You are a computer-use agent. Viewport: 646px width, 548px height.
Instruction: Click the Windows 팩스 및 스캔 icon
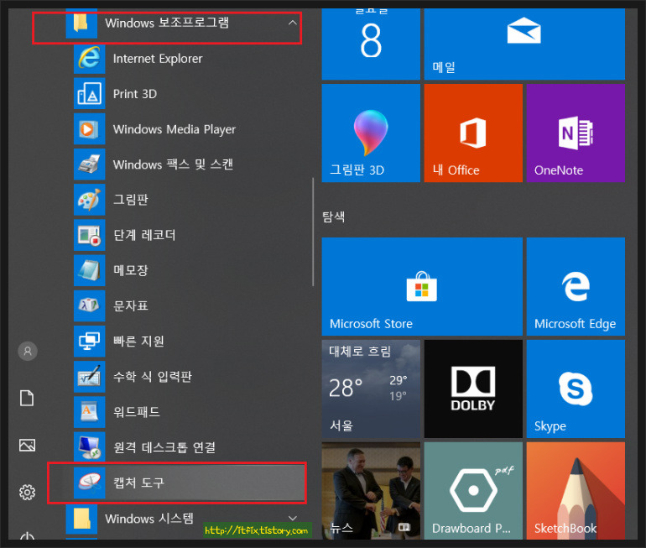point(89,164)
